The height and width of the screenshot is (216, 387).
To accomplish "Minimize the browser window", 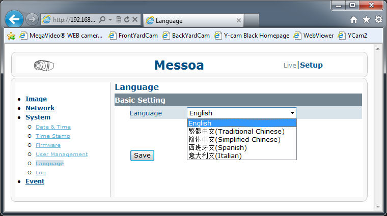I will [x=339, y=6].
